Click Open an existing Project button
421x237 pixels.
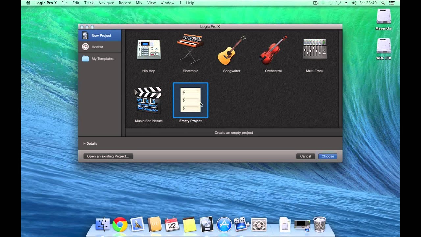coord(108,156)
